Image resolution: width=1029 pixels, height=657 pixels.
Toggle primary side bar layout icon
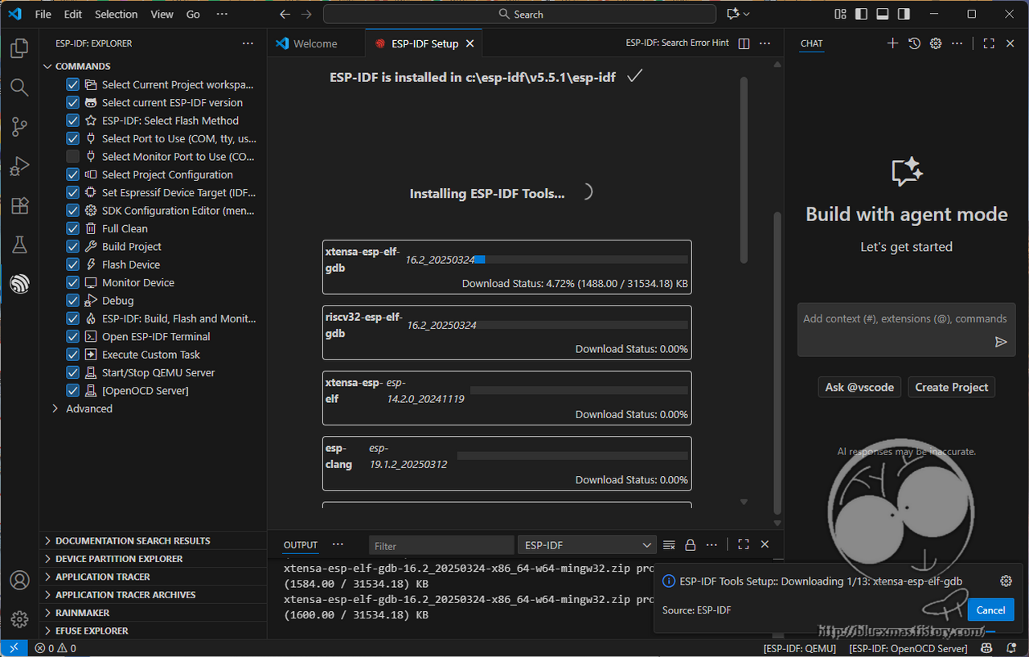pos(862,14)
